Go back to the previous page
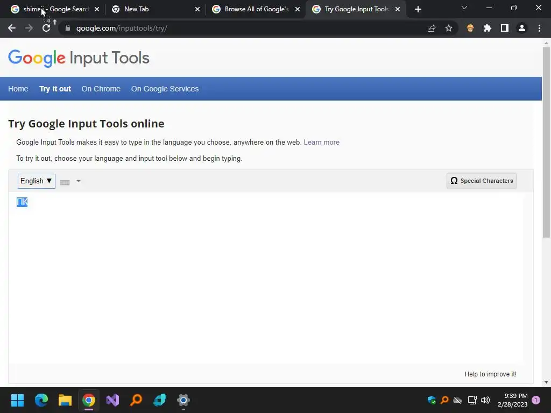Screen dimensions: 551x413 [12, 28]
